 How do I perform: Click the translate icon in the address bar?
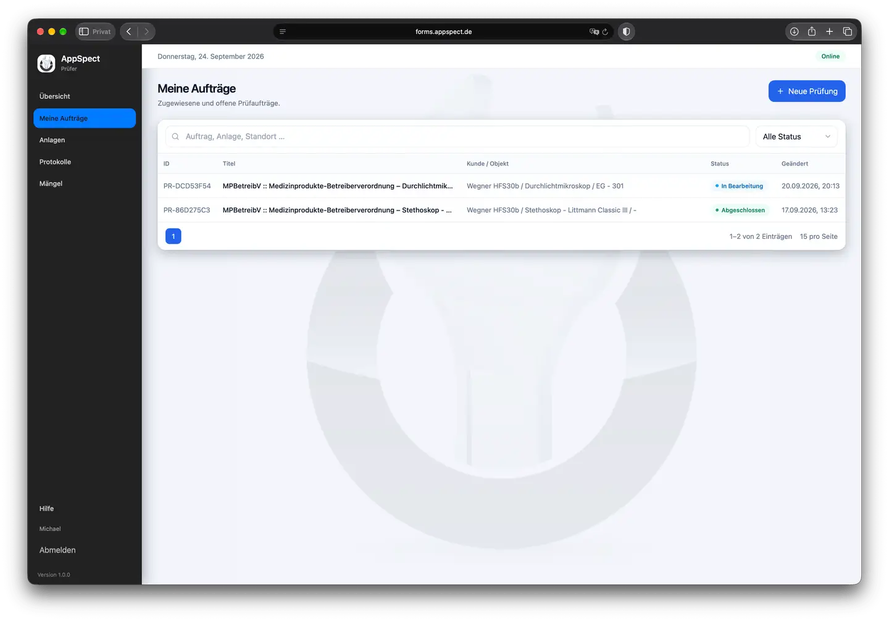click(x=594, y=31)
